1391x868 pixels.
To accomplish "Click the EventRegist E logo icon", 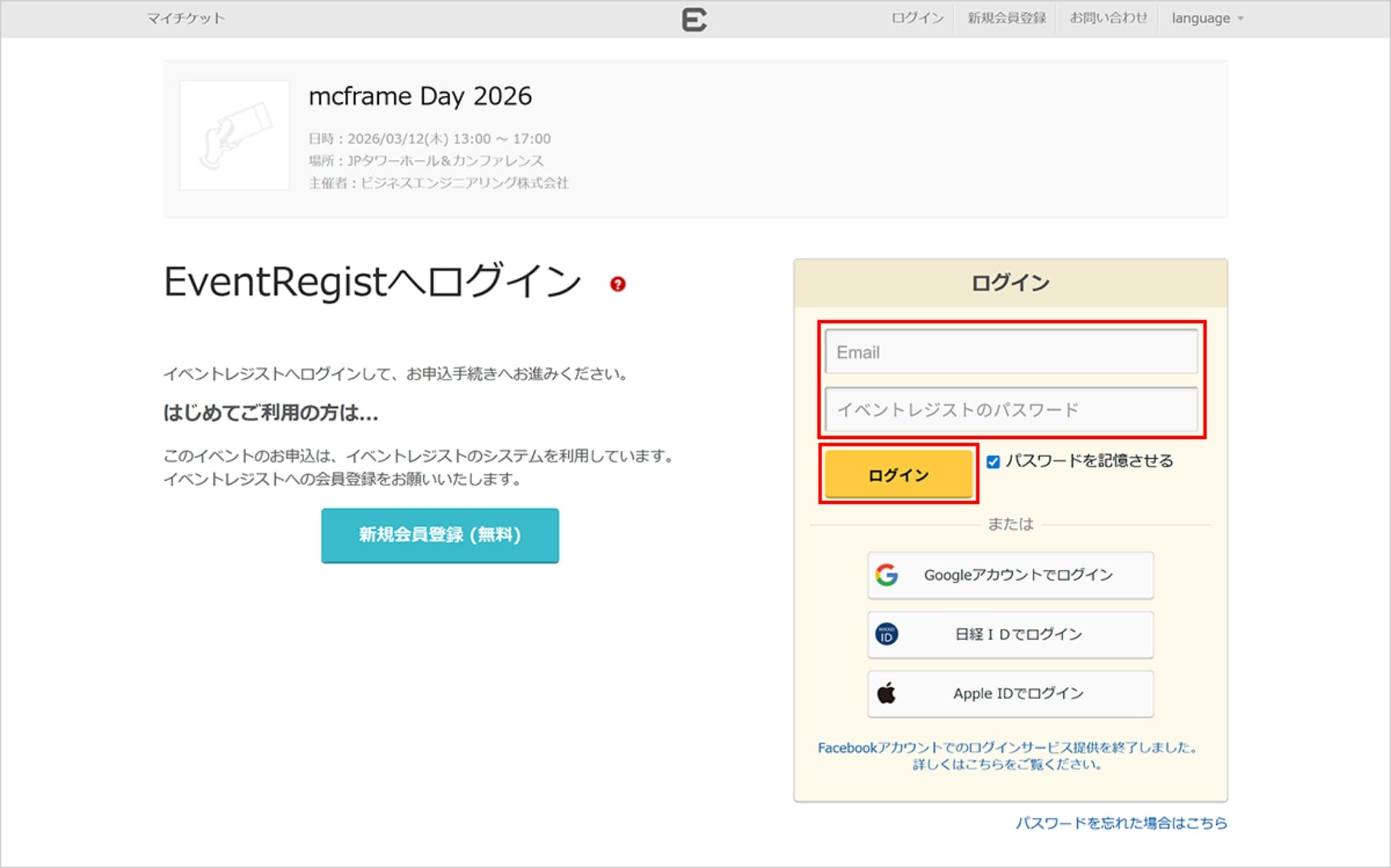I will [693, 19].
